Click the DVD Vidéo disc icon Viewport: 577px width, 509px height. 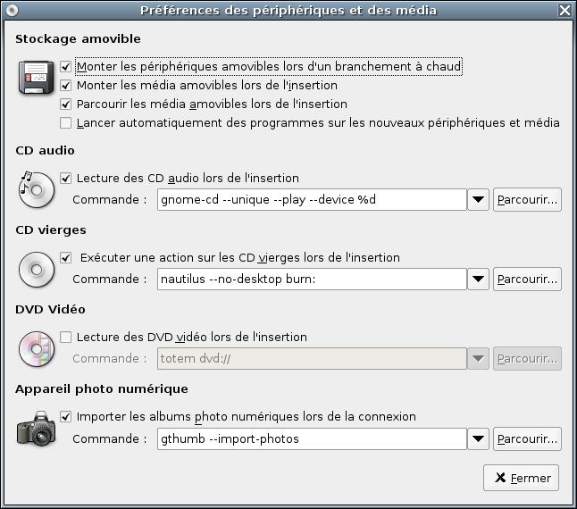tap(37, 349)
